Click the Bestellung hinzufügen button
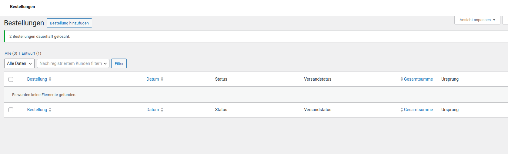508x154 pixels. click(x=69, y=23)
